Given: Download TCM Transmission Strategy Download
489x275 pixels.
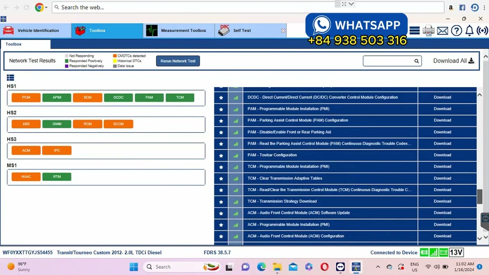Looking at the screenshot, I should click(442, 201).
